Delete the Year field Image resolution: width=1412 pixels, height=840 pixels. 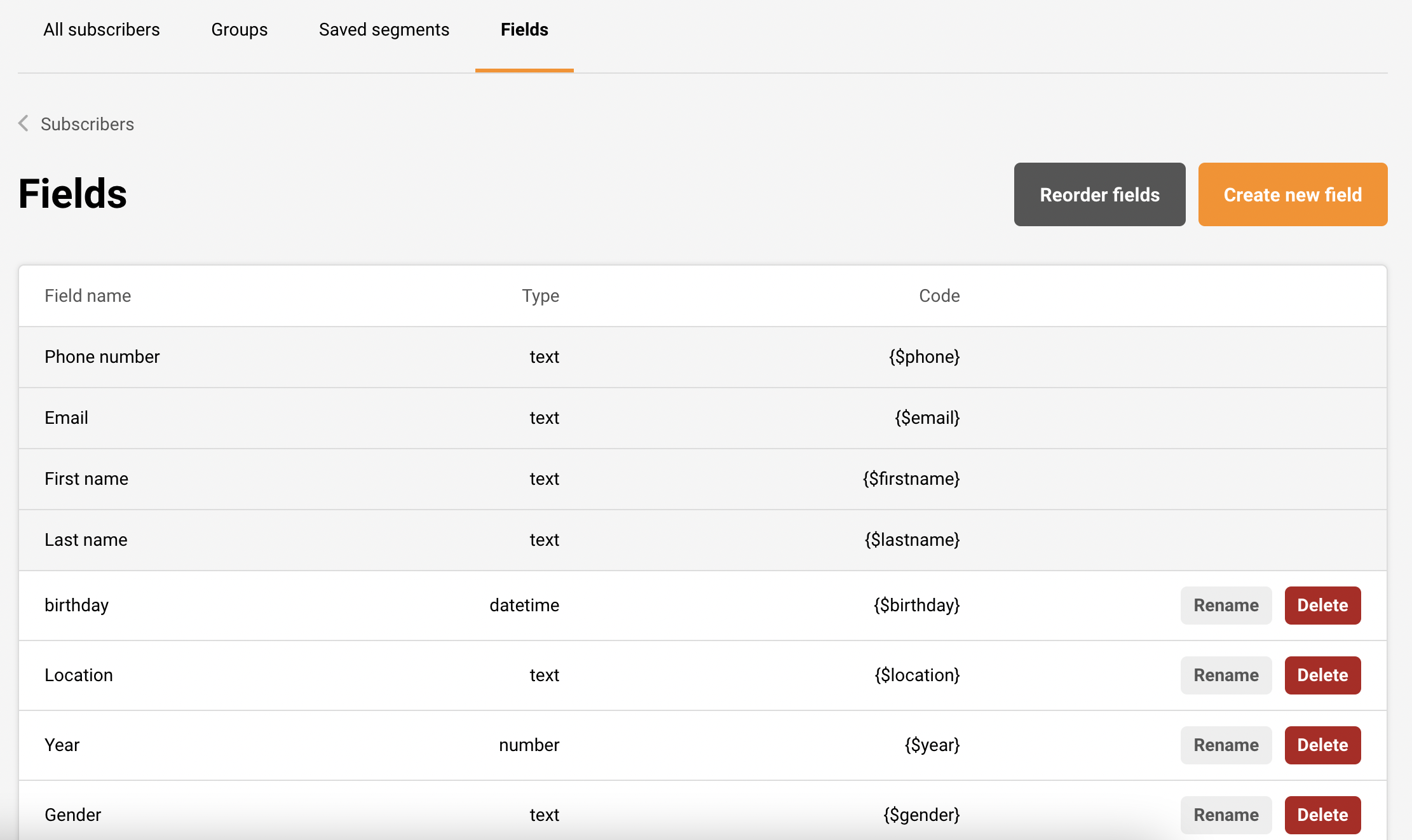pos(1322,745)
